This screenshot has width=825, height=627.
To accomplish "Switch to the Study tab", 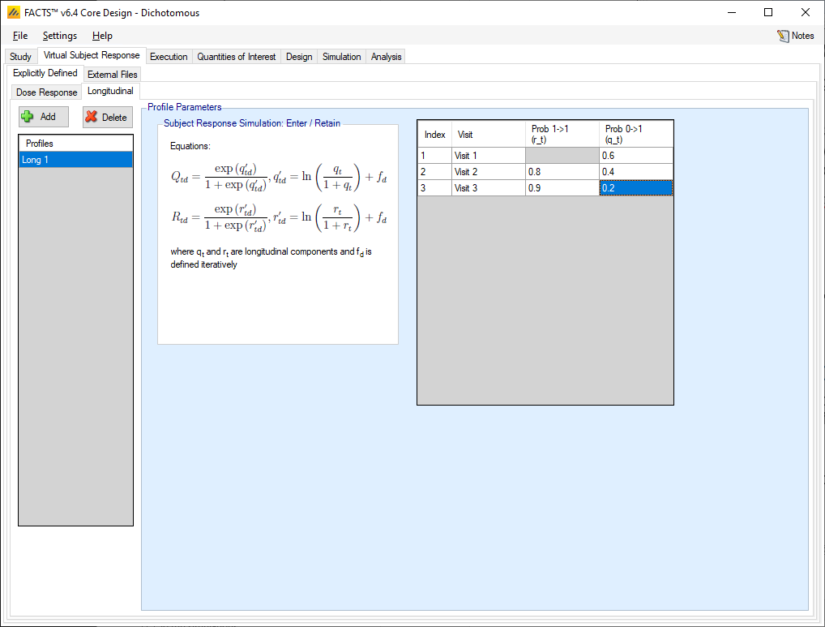I will click(x=20, y=57).
